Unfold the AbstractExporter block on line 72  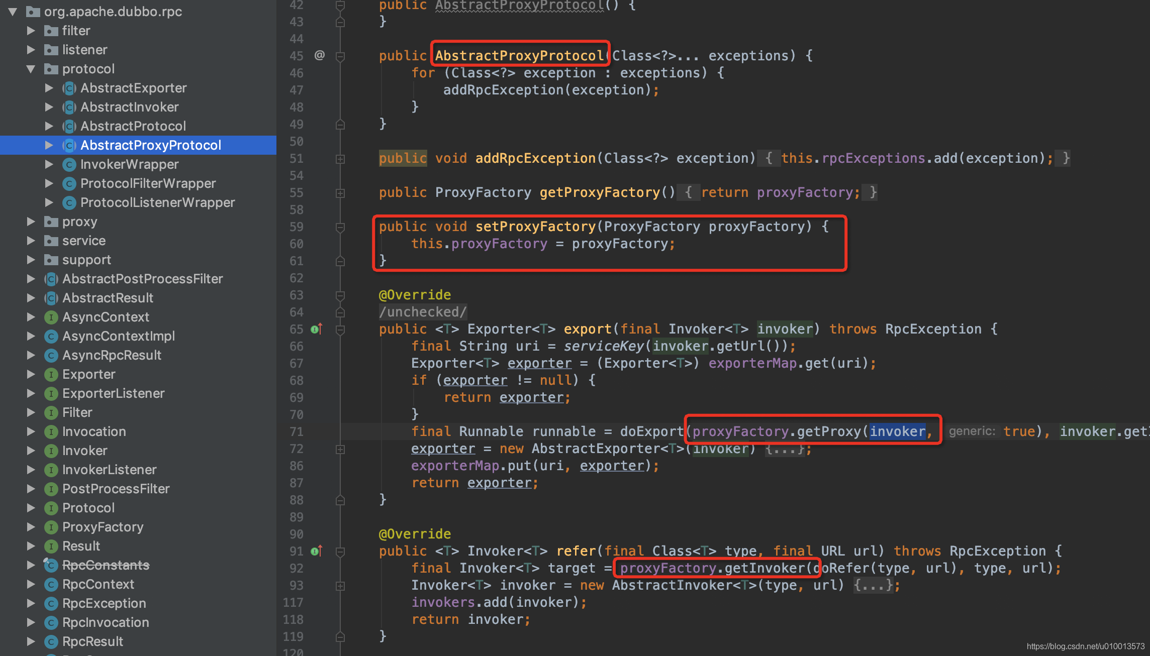pyautogui.click(x=340, y=450)
